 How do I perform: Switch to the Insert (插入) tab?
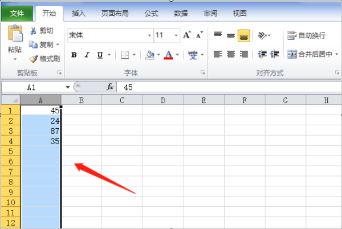pyautogui.click(x=79, y=14)
